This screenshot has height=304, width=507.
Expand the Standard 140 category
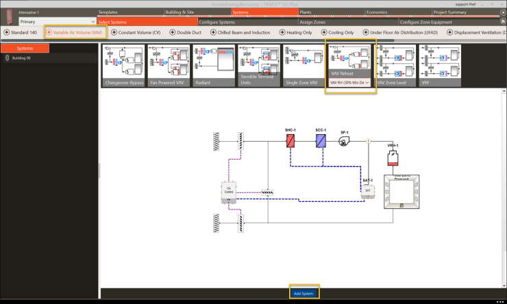[x=20, y=33]
